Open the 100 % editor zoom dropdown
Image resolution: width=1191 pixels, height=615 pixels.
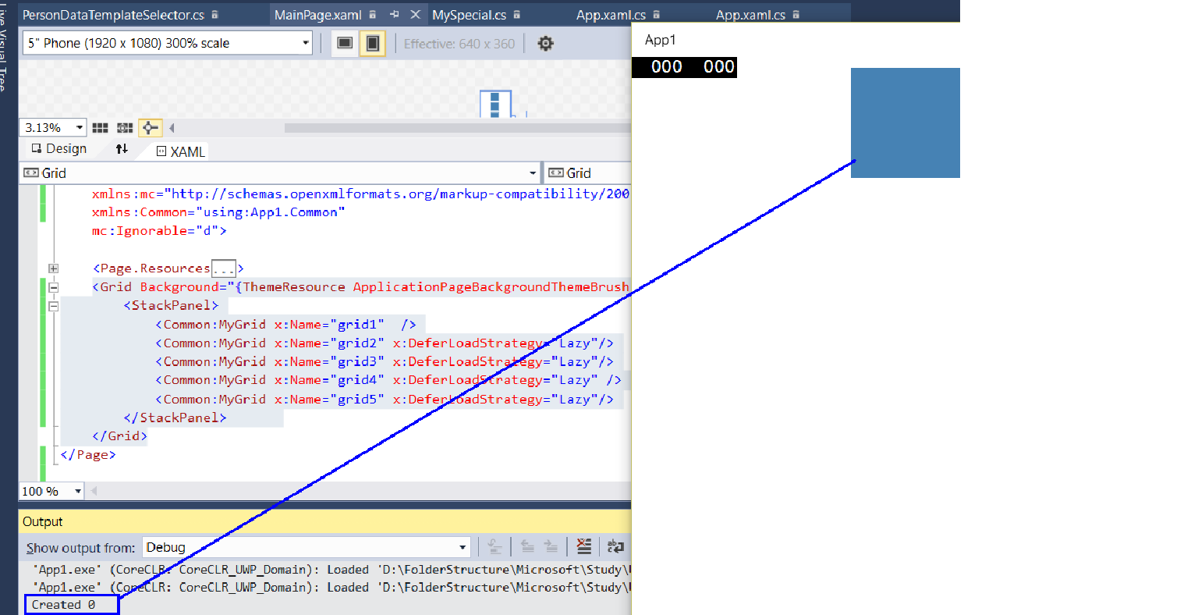point(78,491)
